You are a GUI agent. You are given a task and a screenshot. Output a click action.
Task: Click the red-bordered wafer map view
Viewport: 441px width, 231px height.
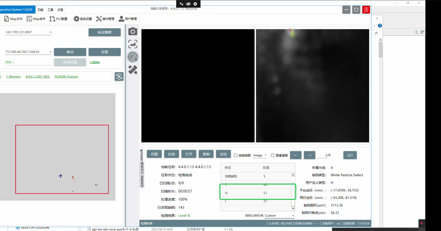point(62,159)
